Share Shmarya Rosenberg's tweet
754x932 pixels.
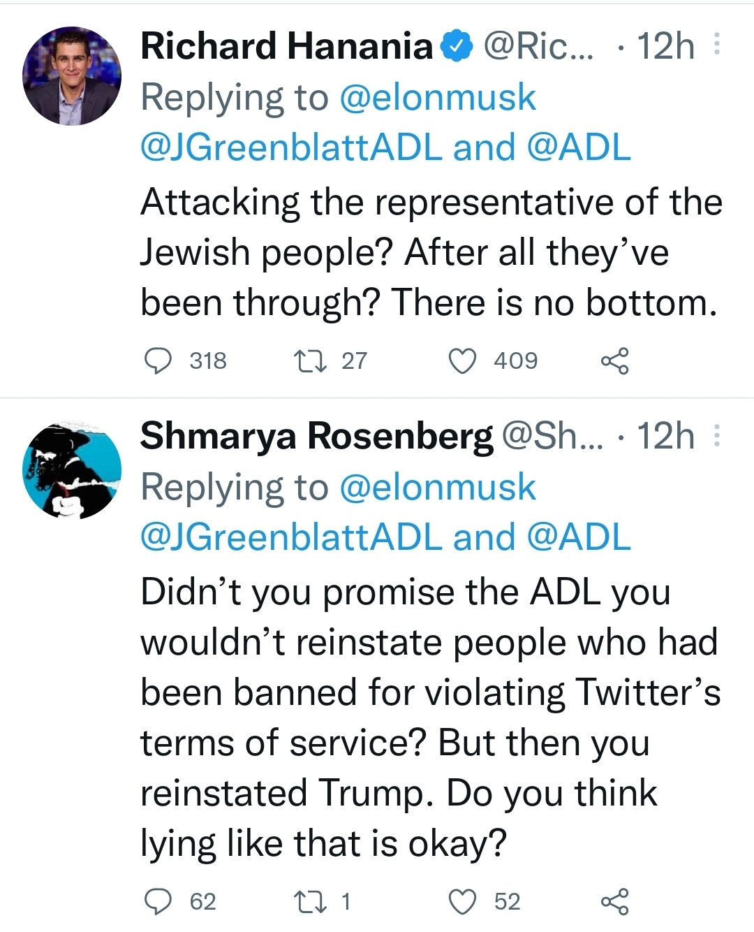click(x=615, y=901)
